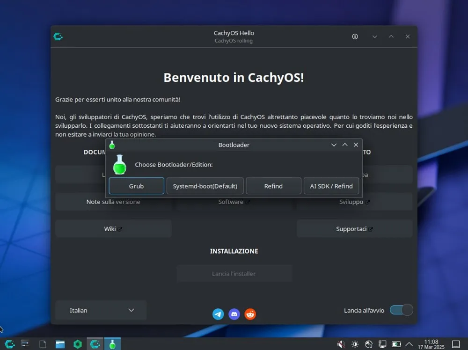Image resolution: width=468 pixels, height=350 pixels.
Task: Open the green flask Bootloader app in taskbar
Action: pyautogui.click(x=112, y=344)
